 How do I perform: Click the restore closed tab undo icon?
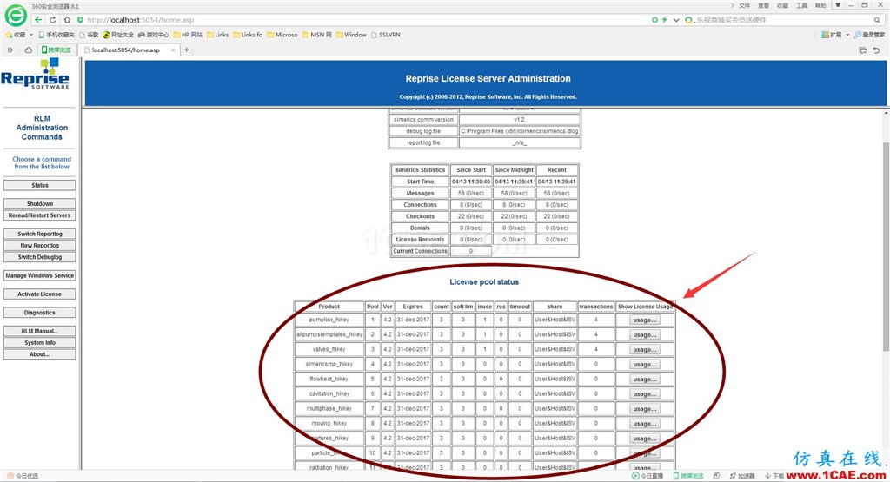(x=876, y=50)
